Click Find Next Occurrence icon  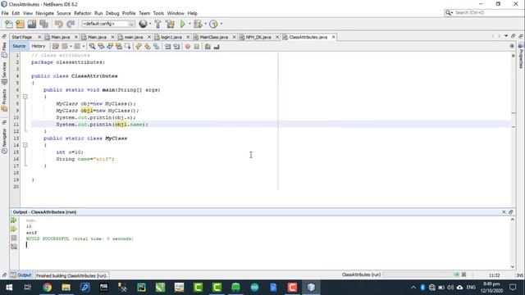coord(110,47)
